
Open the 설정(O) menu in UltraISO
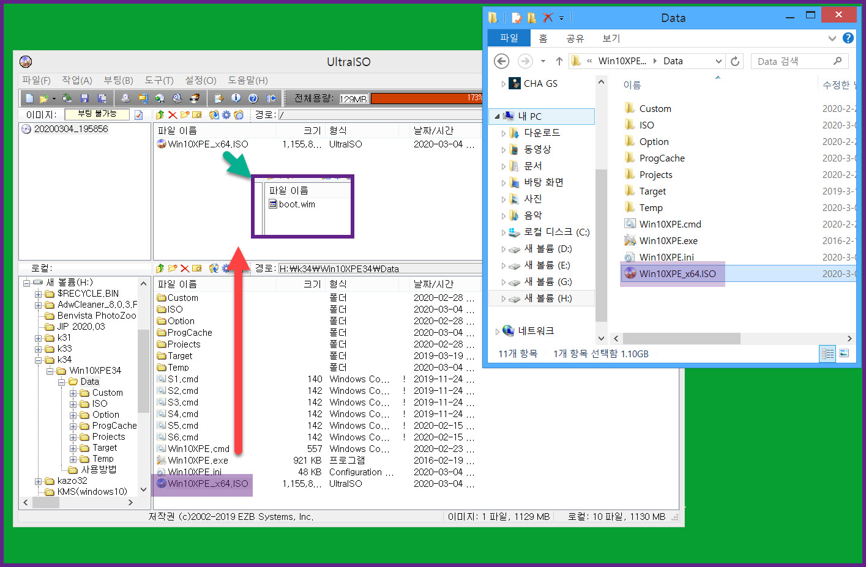click(201, 80)
